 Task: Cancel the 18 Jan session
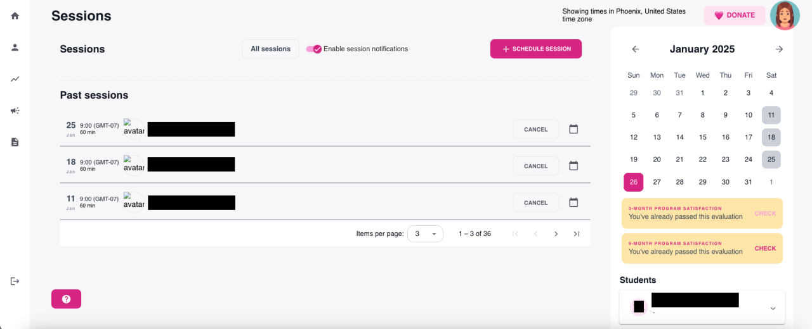point(535,166)
